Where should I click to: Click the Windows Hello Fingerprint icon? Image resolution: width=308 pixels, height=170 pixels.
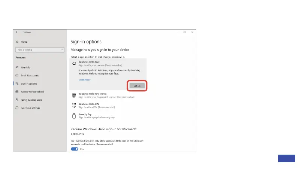[x=74, y=95]
